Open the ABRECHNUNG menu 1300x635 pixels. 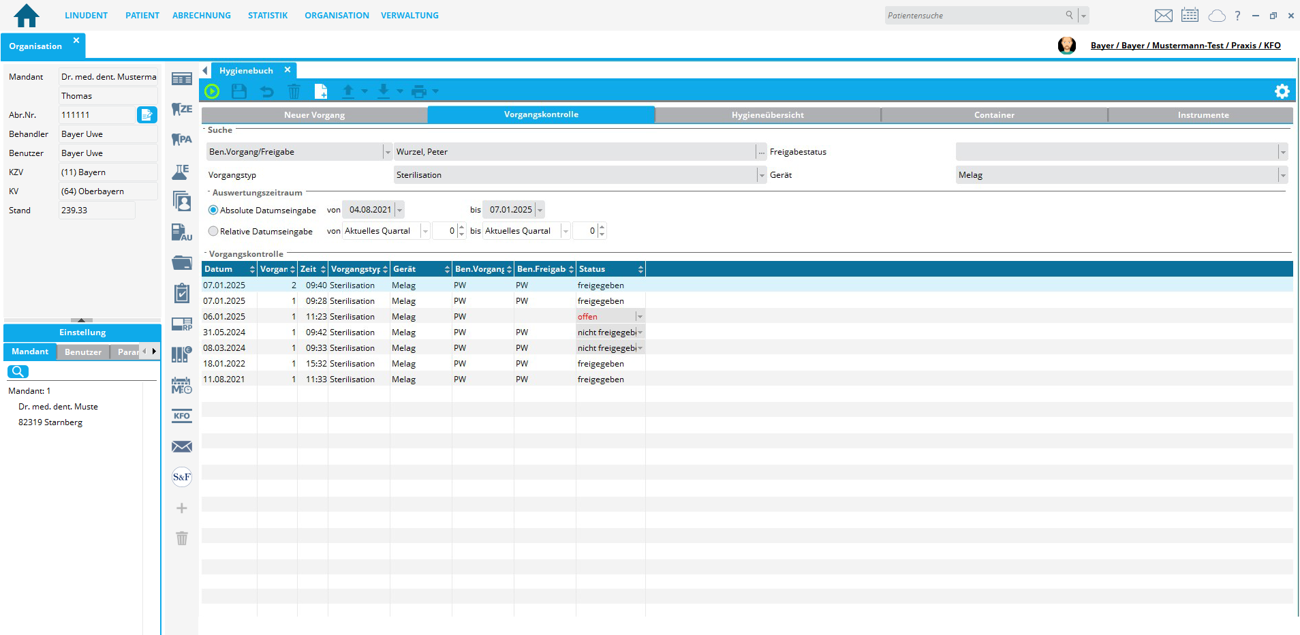(x=201, y=16)
